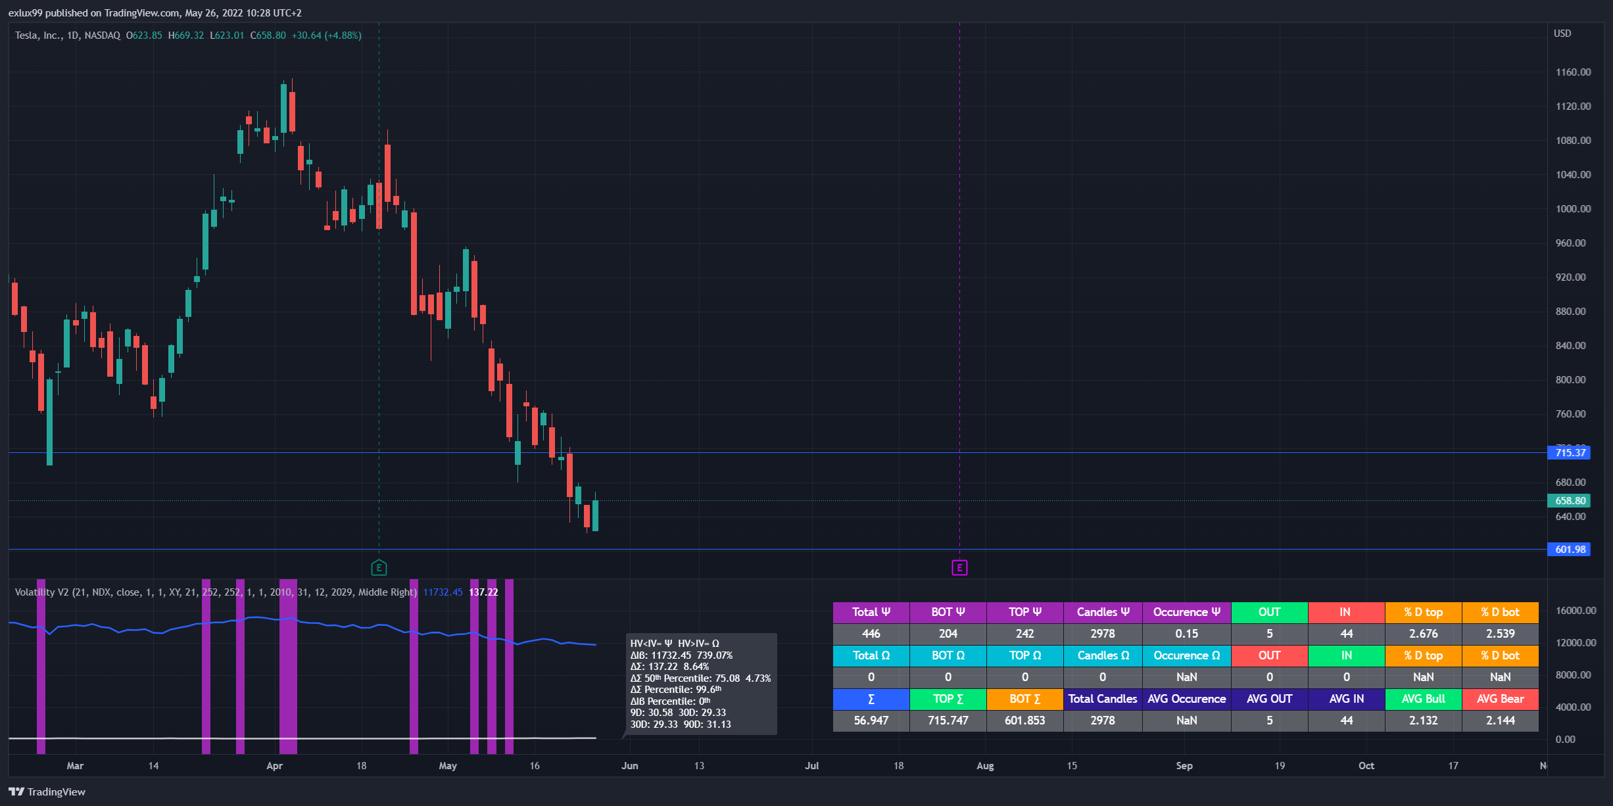Click the Oct label on time axis
Screen dimensions: 1613x806
(x=1366, y=766)
